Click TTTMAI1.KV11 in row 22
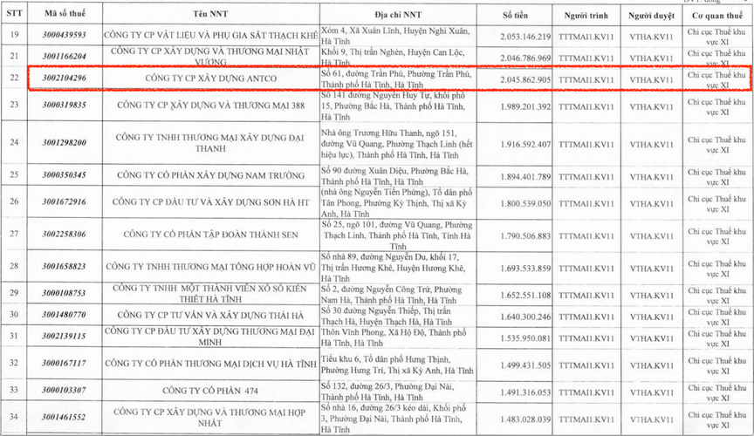Viewport: 754px width, 436px height. [586, 80]
